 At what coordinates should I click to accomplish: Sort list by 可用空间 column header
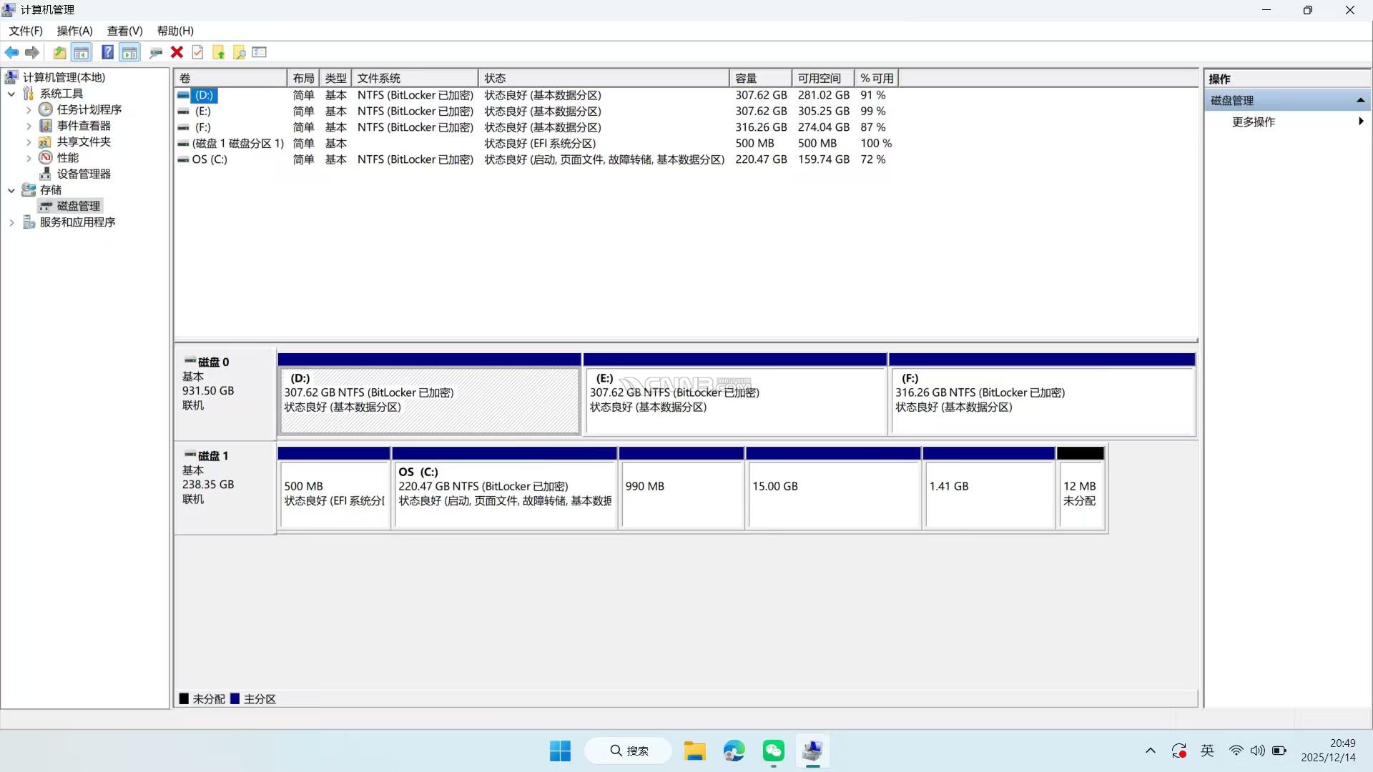coord(820,78)
